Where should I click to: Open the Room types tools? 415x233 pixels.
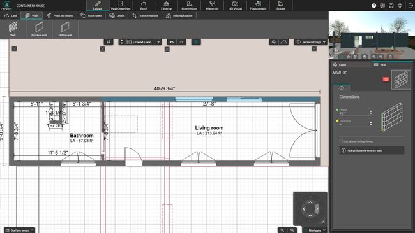(x=91, y=15)
